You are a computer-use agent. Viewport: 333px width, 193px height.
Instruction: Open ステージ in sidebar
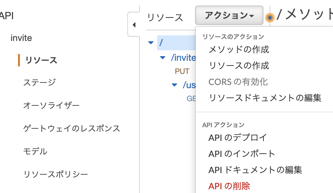pos(39,83)
